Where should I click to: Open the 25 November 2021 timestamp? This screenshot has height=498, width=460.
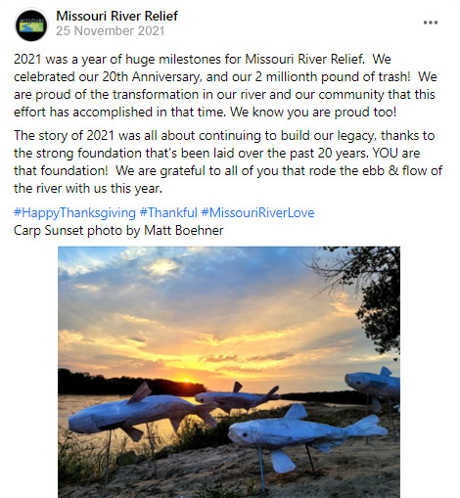tap(110, 31)
